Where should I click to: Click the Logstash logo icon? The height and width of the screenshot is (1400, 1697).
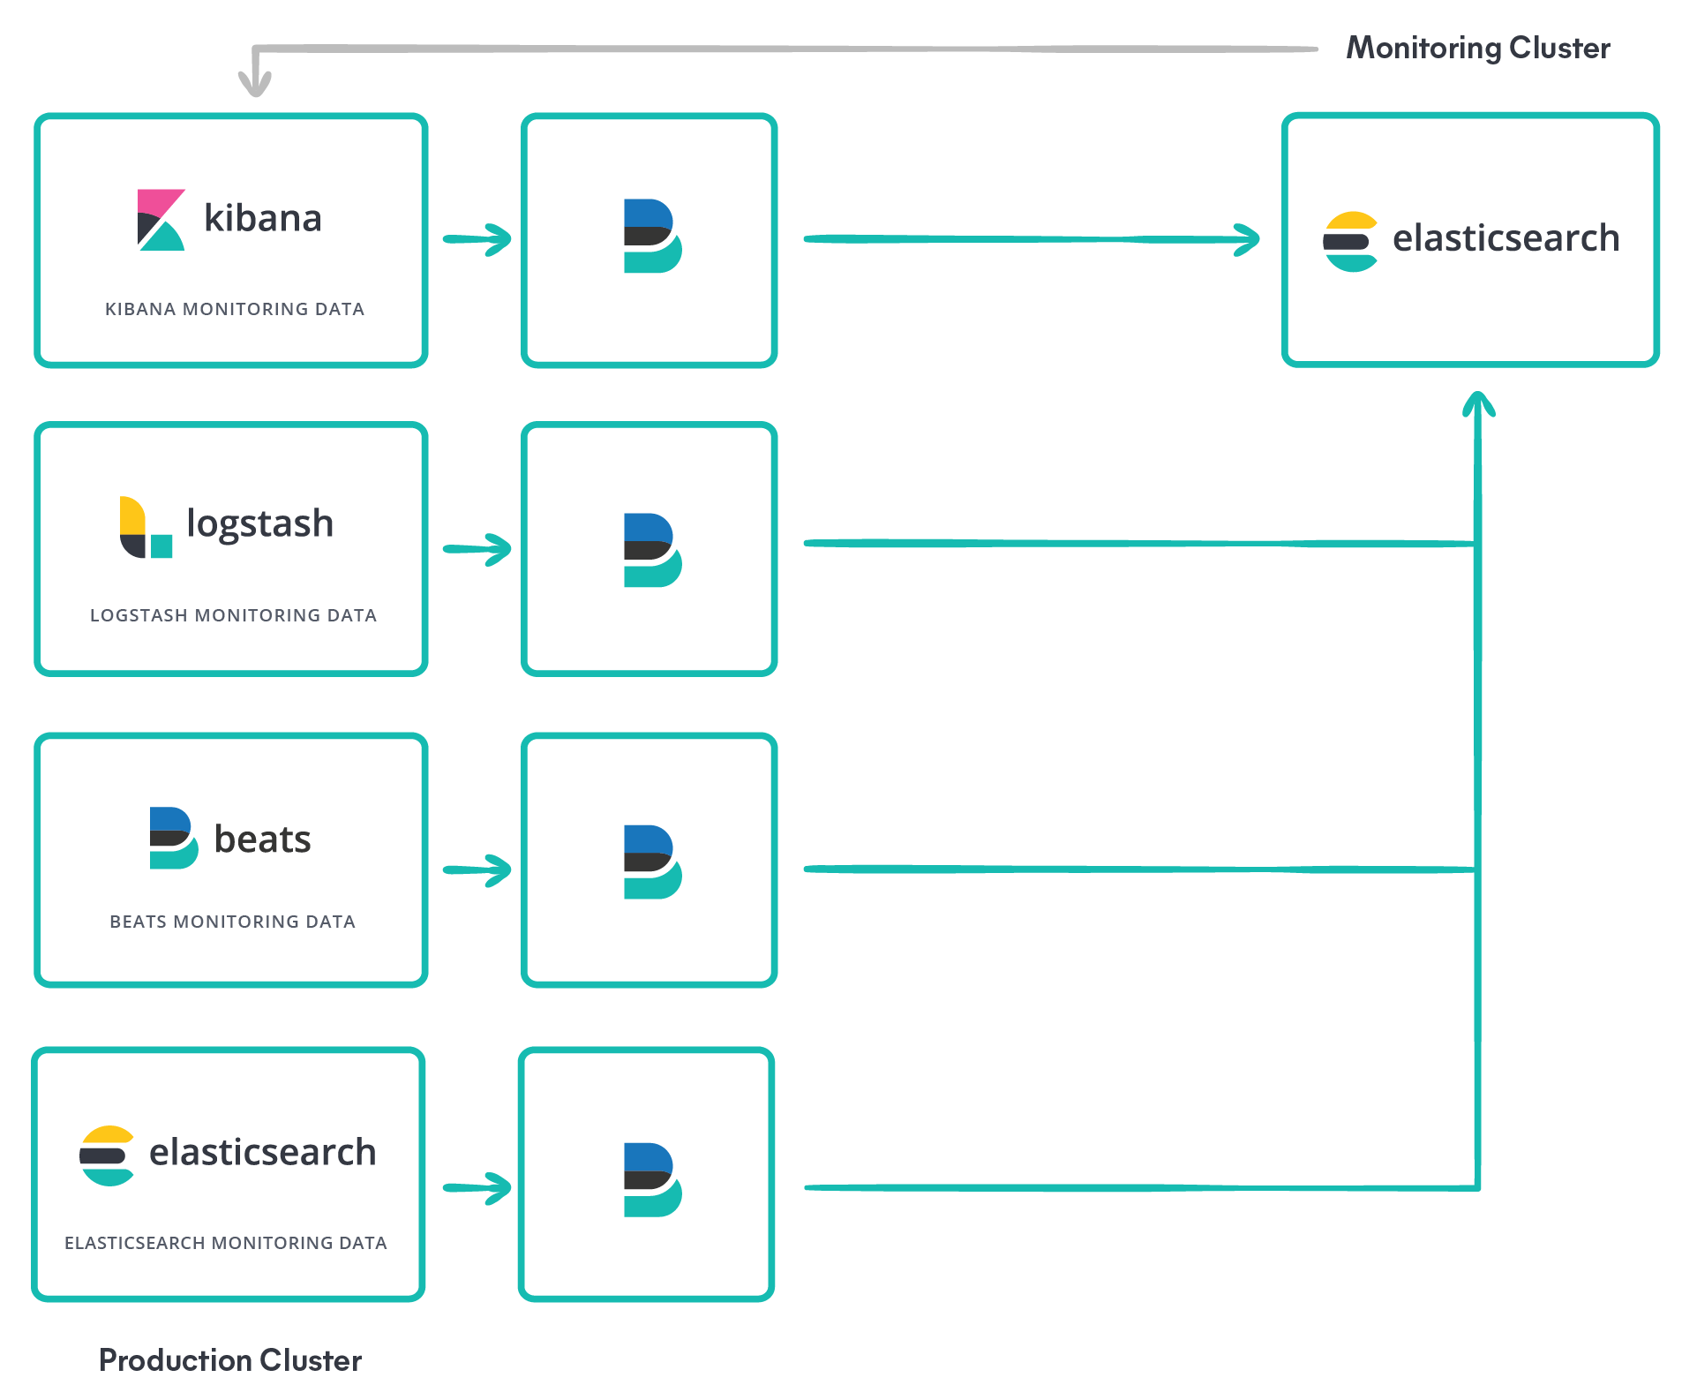click(145, 527)
